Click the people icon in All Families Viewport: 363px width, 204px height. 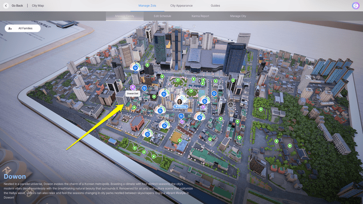pos(10,28)
